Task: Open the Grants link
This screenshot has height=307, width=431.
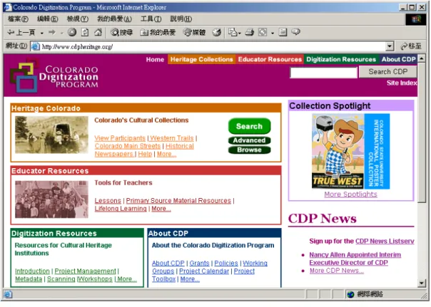Action: pos(199,264)
